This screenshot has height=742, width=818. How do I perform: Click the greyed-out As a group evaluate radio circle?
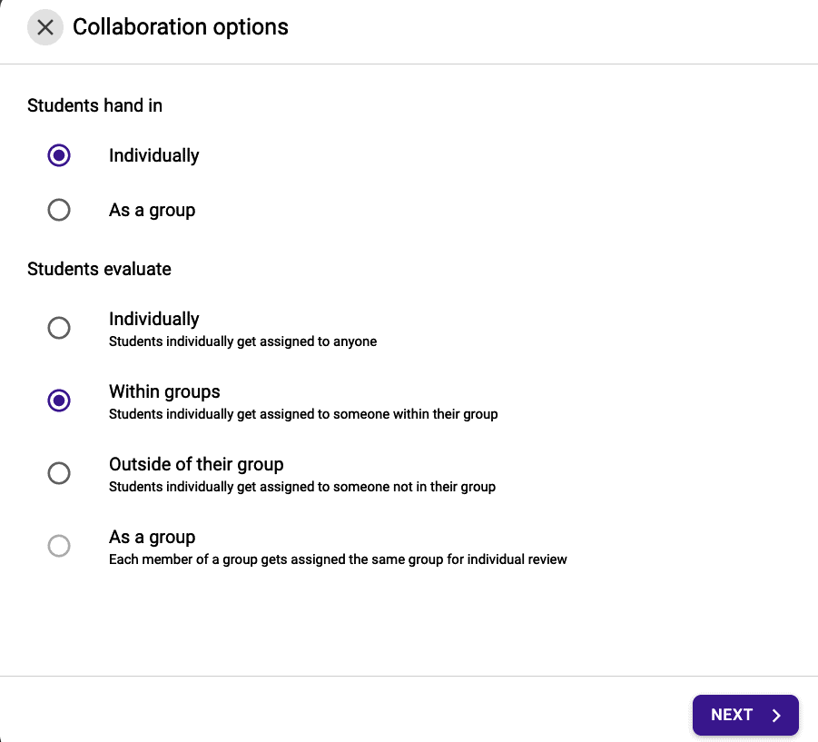coord(59,546)
